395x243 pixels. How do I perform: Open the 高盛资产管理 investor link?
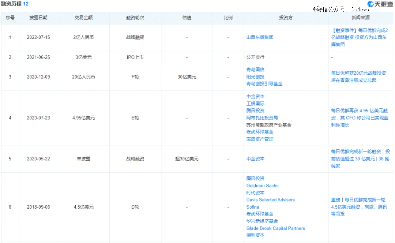click(260, 139)
